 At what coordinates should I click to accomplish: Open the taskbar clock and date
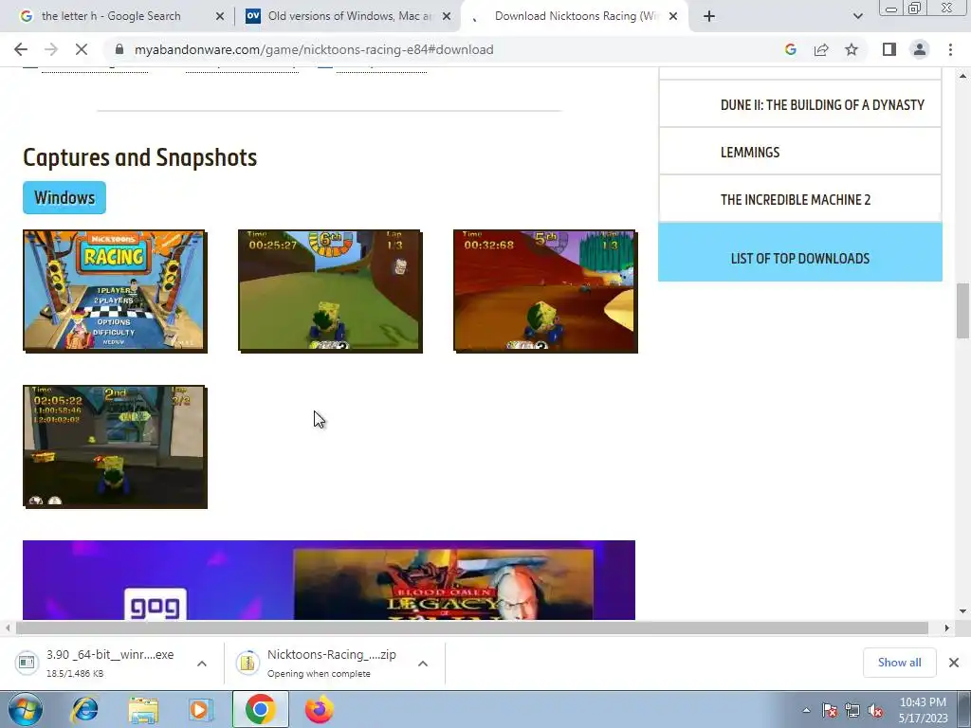(x=923, y=710)
